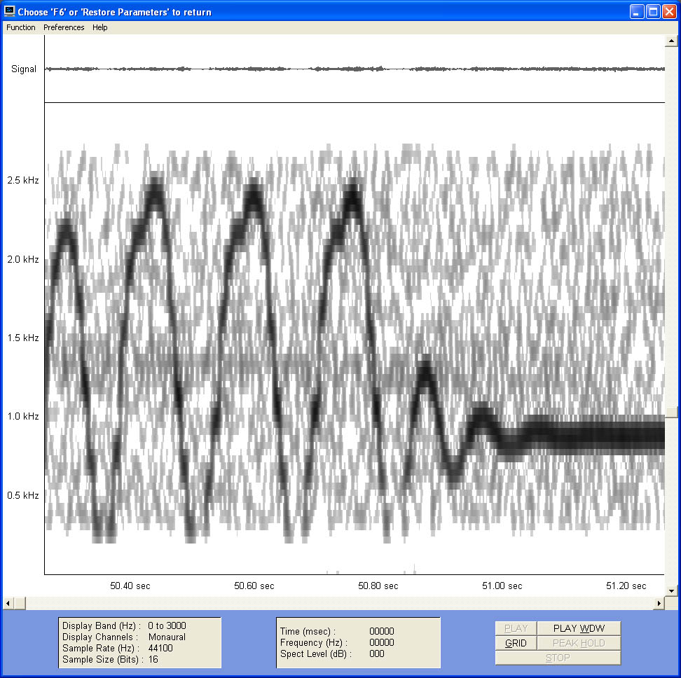The height and width of the screenshot is (678, 681).
Task: Click the 'Display Band (Hz)' label
Action: [102, 625]
